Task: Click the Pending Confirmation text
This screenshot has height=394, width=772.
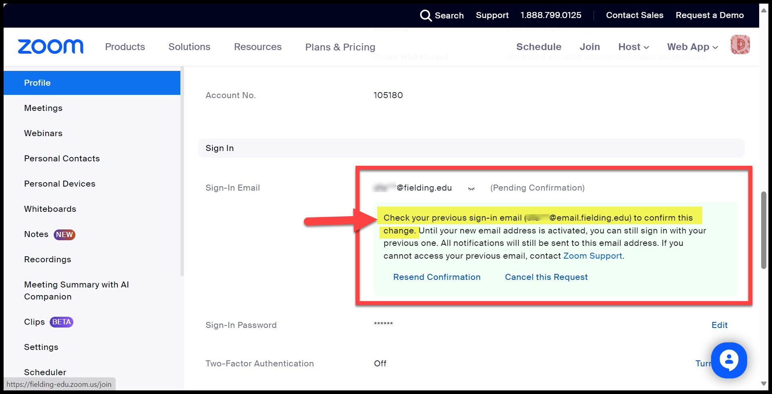Action: point(537,188)
